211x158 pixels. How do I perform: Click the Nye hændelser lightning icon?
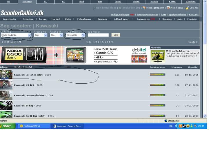click(94, 8)
